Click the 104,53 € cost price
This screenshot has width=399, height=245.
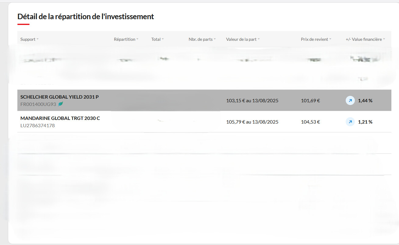pyautogui.click(x=310, y=122)
